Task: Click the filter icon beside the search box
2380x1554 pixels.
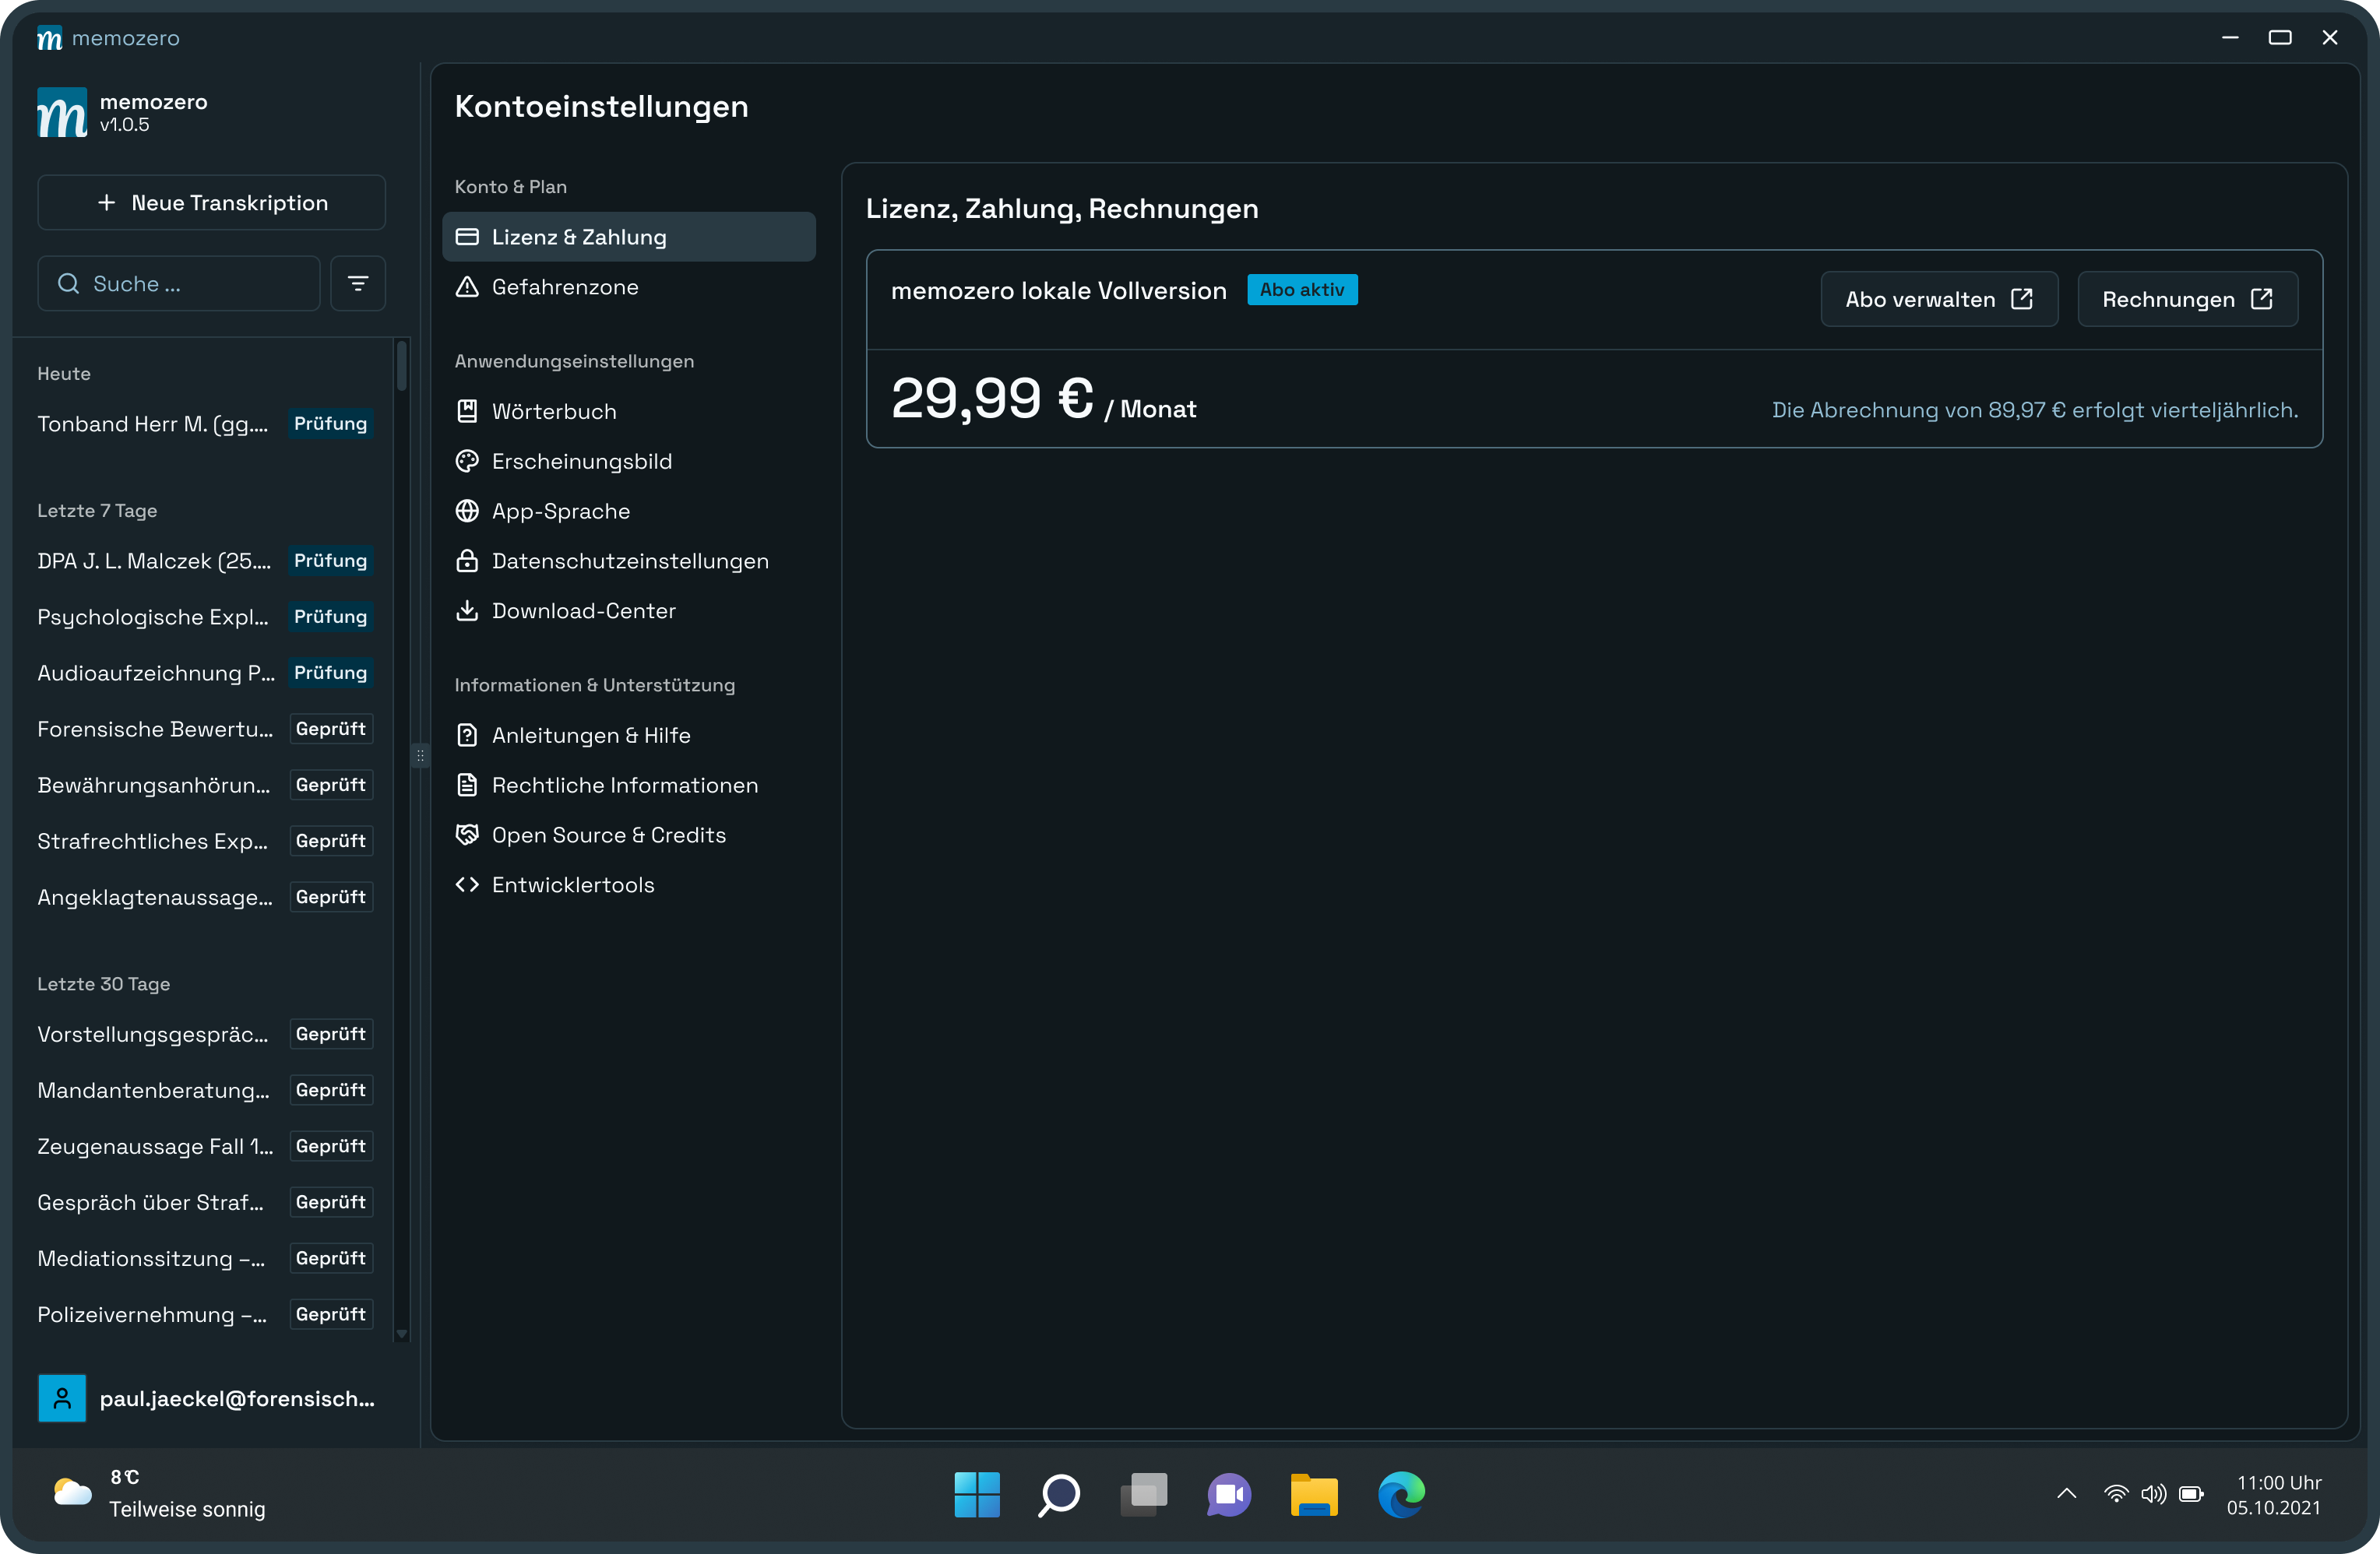Action: (x=358, y=283)
